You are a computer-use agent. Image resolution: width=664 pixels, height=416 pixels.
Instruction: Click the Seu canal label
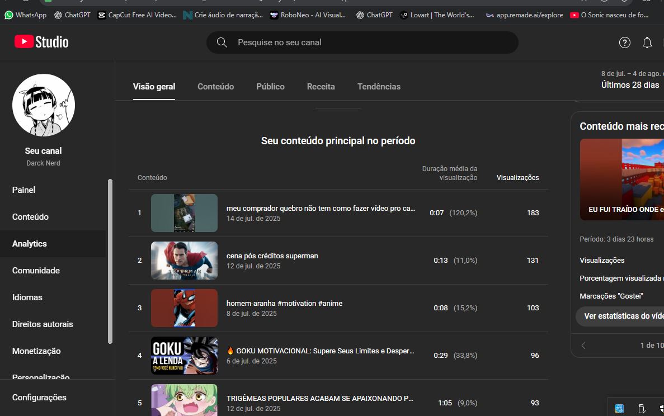pyautogui.click(x=43, y=150)
